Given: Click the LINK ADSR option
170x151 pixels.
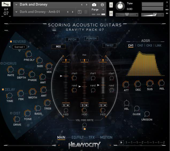Looking at the screenshot, I should pyautogui.click(x=158, y=45).
